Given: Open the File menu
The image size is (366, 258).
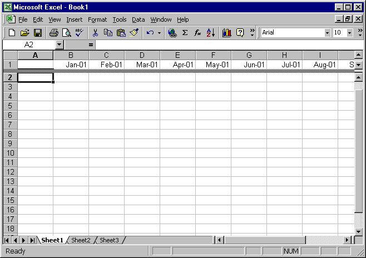Looking at the screenshot, I should click(x=23, y=19).
